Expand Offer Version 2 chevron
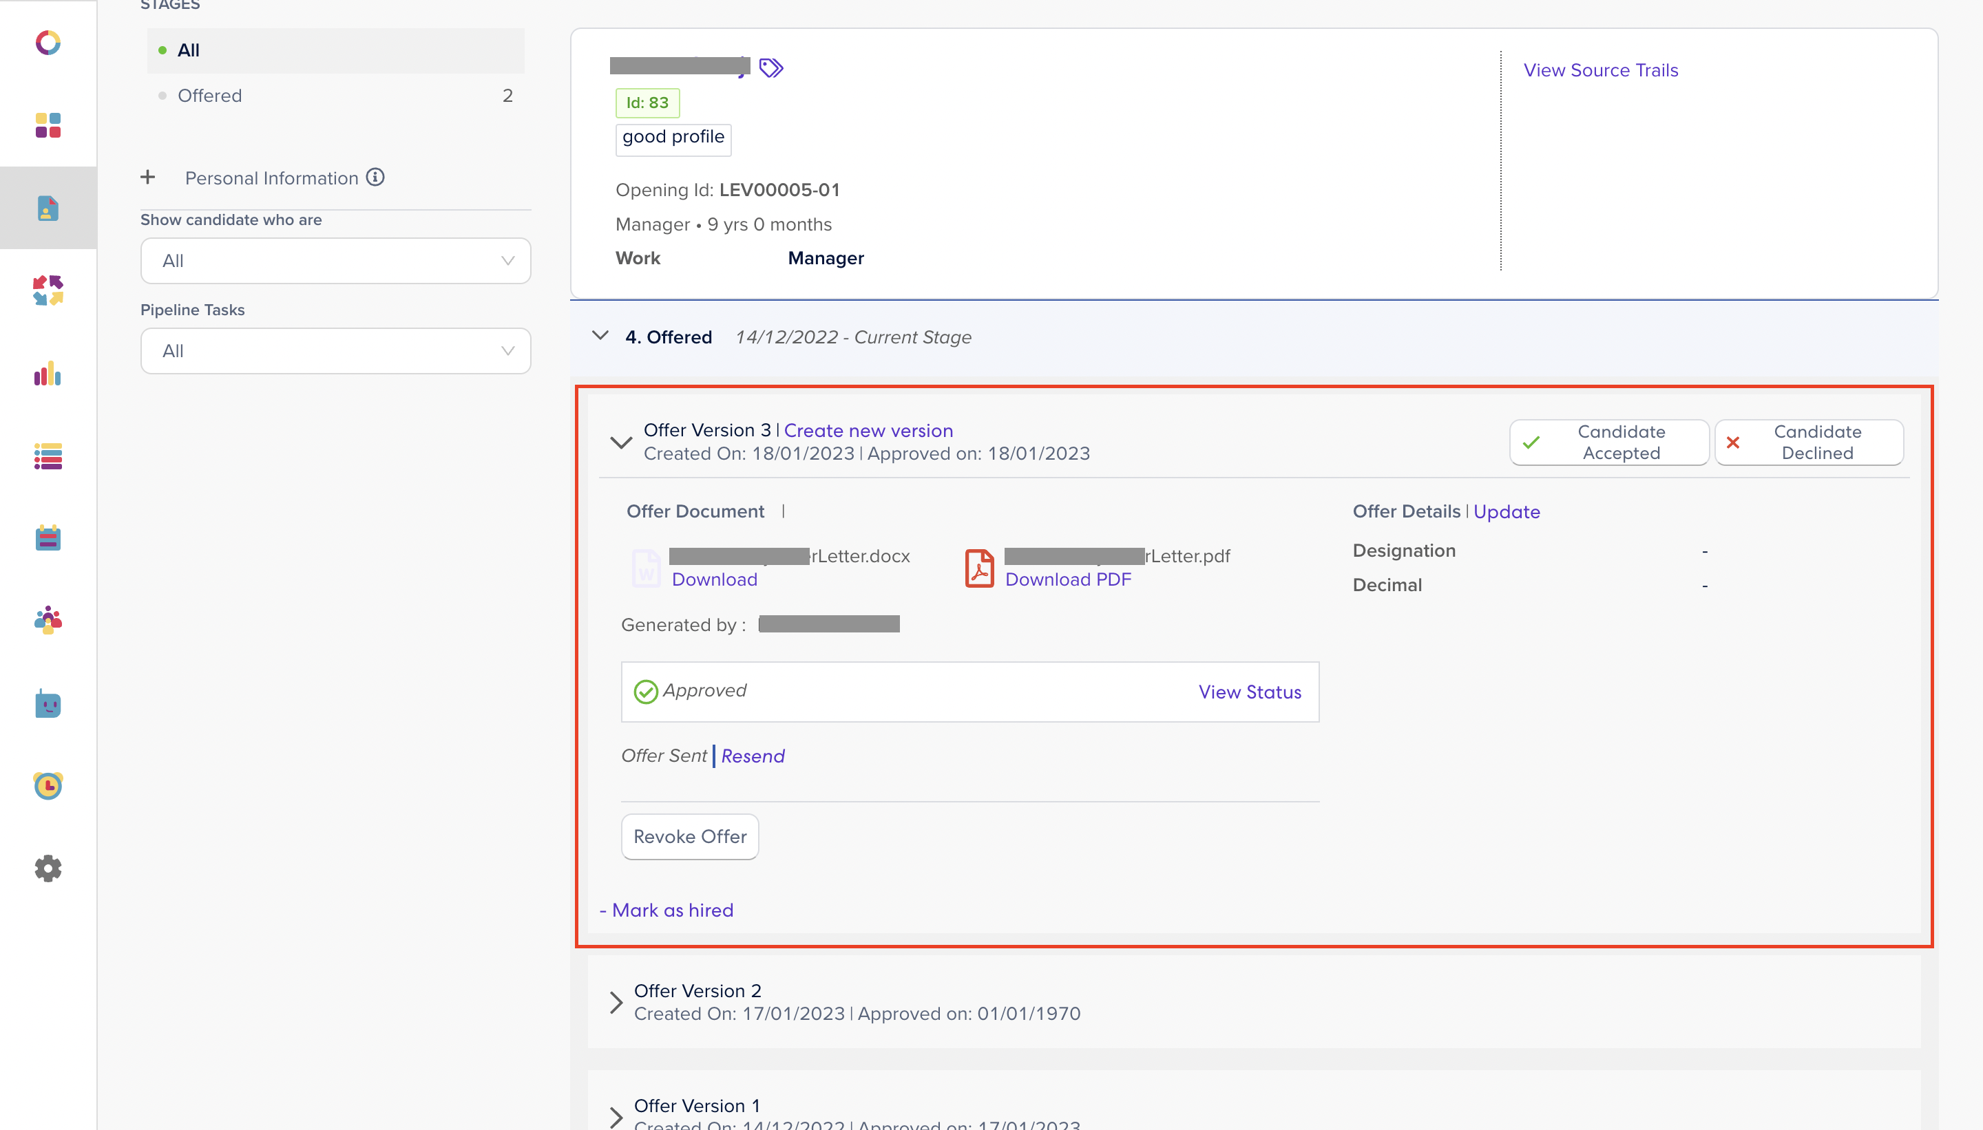Image resolution: width=1983 pixels, height=1130 pixels. 616,1002
